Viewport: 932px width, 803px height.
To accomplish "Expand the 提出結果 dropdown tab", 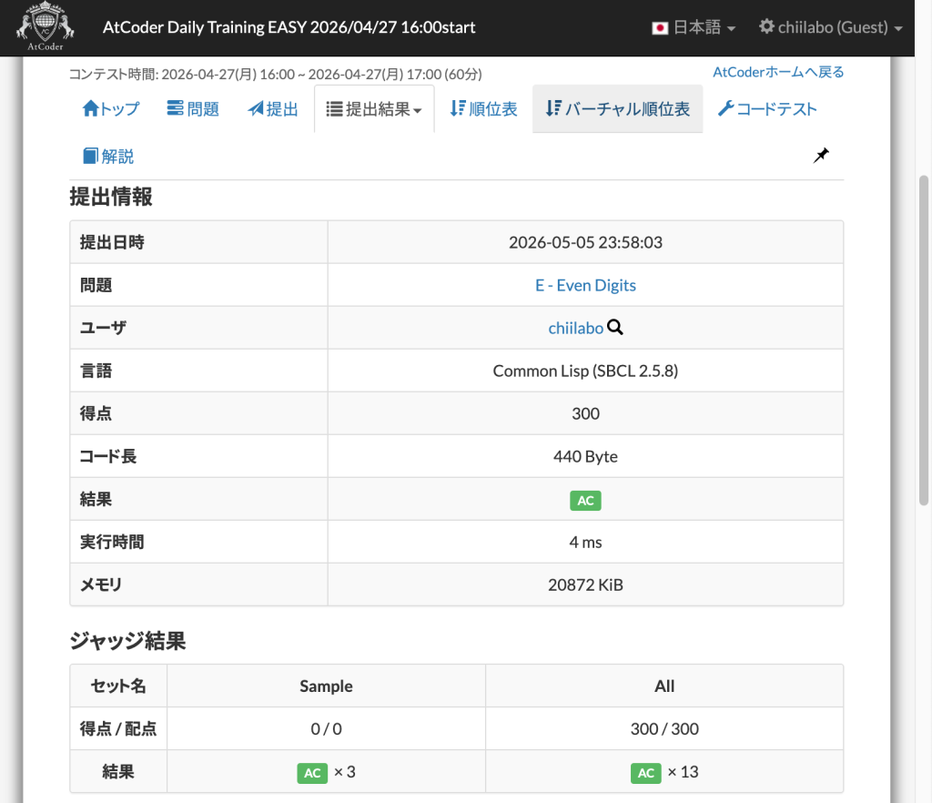I will [x=374, y=108].
